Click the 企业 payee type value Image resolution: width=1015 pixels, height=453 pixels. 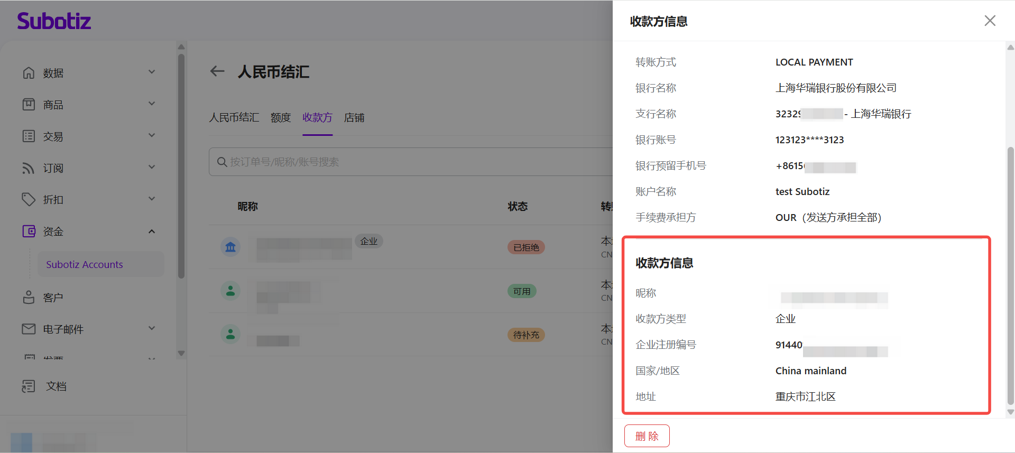tap(786, 319)
